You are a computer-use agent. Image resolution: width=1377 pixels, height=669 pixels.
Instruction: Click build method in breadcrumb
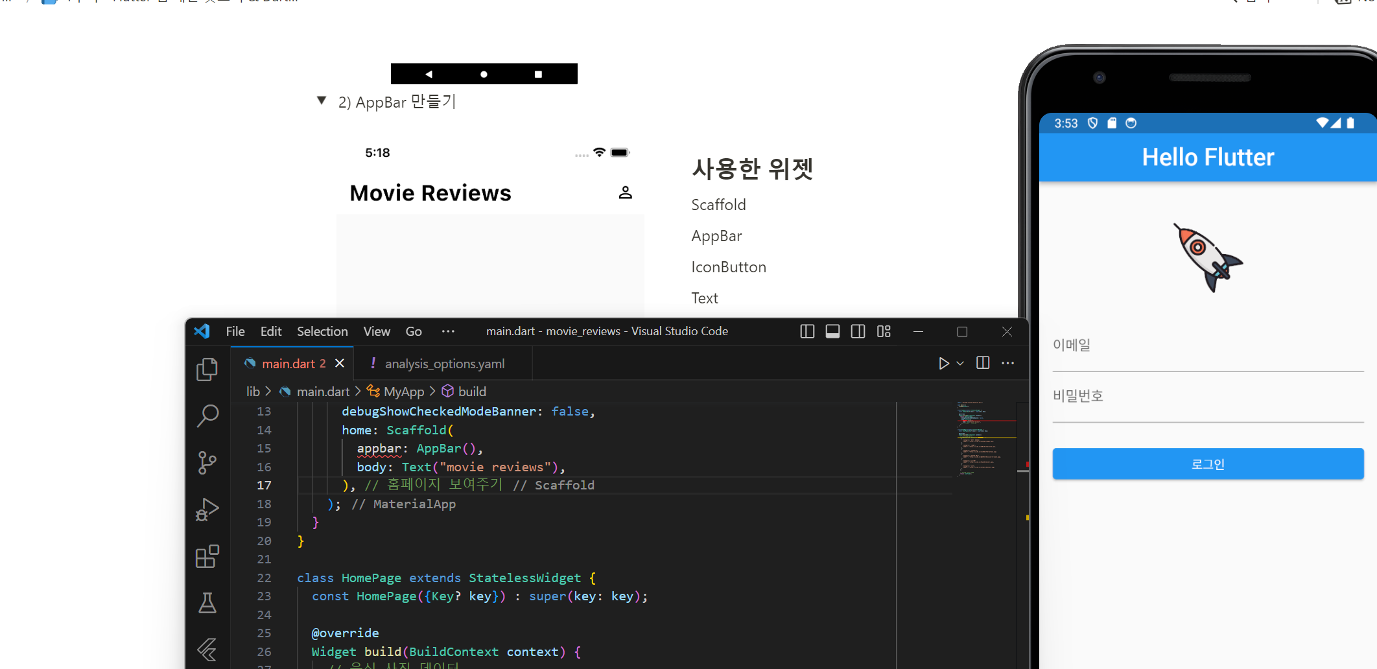pos(472,392)
